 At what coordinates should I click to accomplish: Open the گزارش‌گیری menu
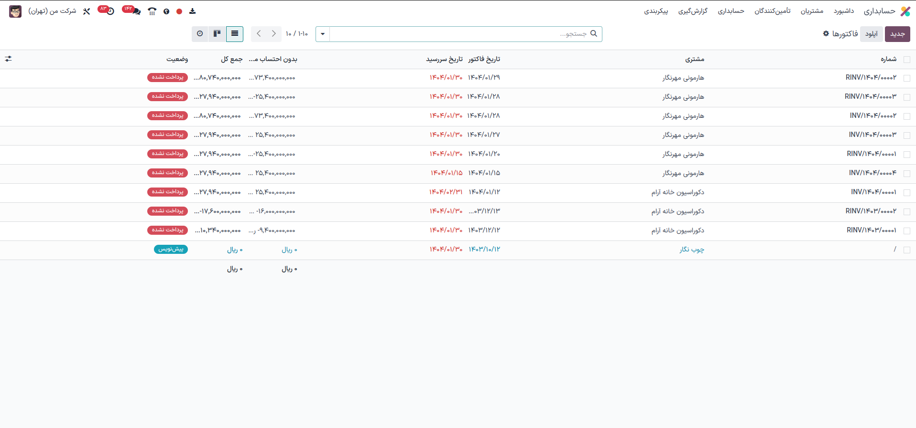[x=692, y=11]
